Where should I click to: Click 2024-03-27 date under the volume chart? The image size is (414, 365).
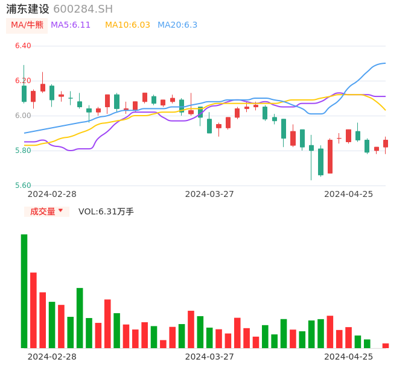click(209, 357)
